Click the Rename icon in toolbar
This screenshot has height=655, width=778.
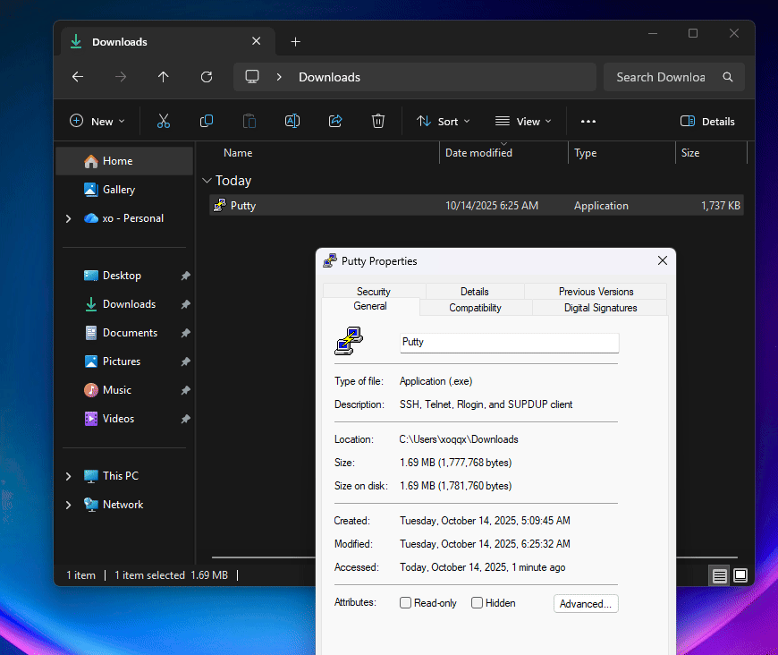coord(292,121)
